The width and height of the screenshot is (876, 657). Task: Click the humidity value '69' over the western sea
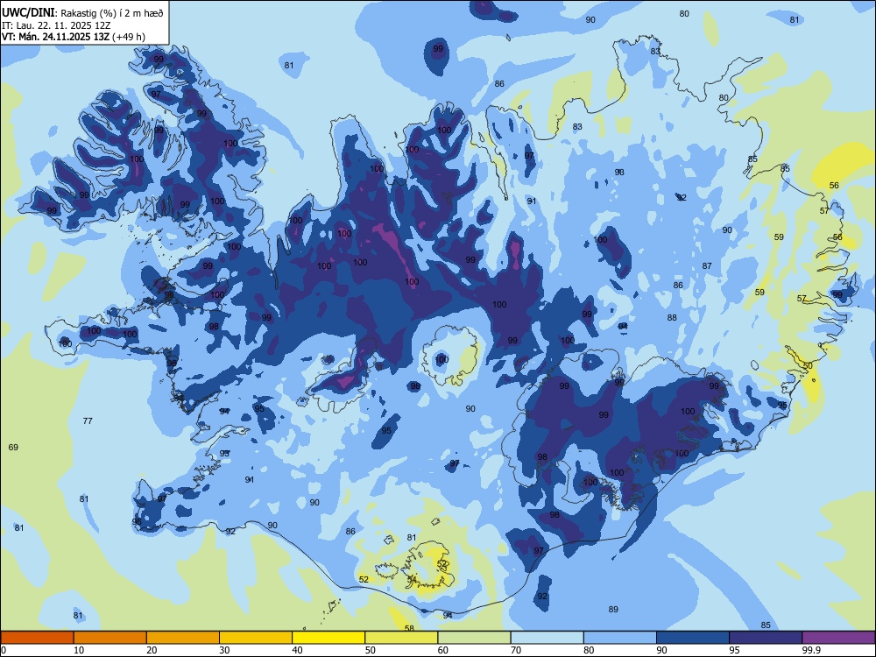pos(13,447)
